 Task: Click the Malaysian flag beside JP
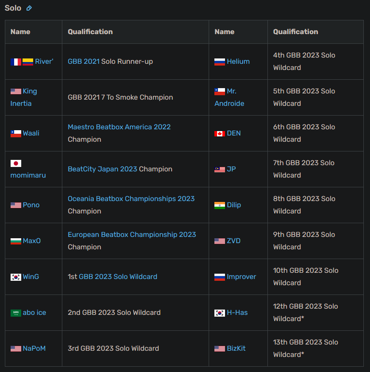click(x=220, y=170)
